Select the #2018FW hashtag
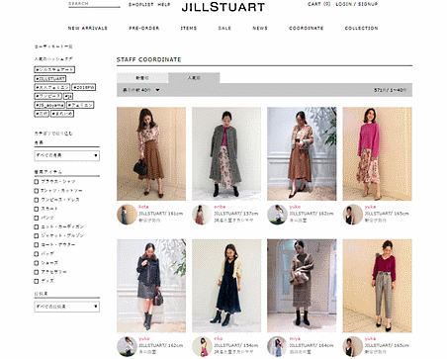 tap(84, 87)
